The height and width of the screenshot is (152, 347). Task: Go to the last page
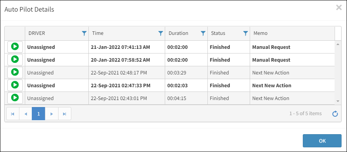[x=65, y=114]
